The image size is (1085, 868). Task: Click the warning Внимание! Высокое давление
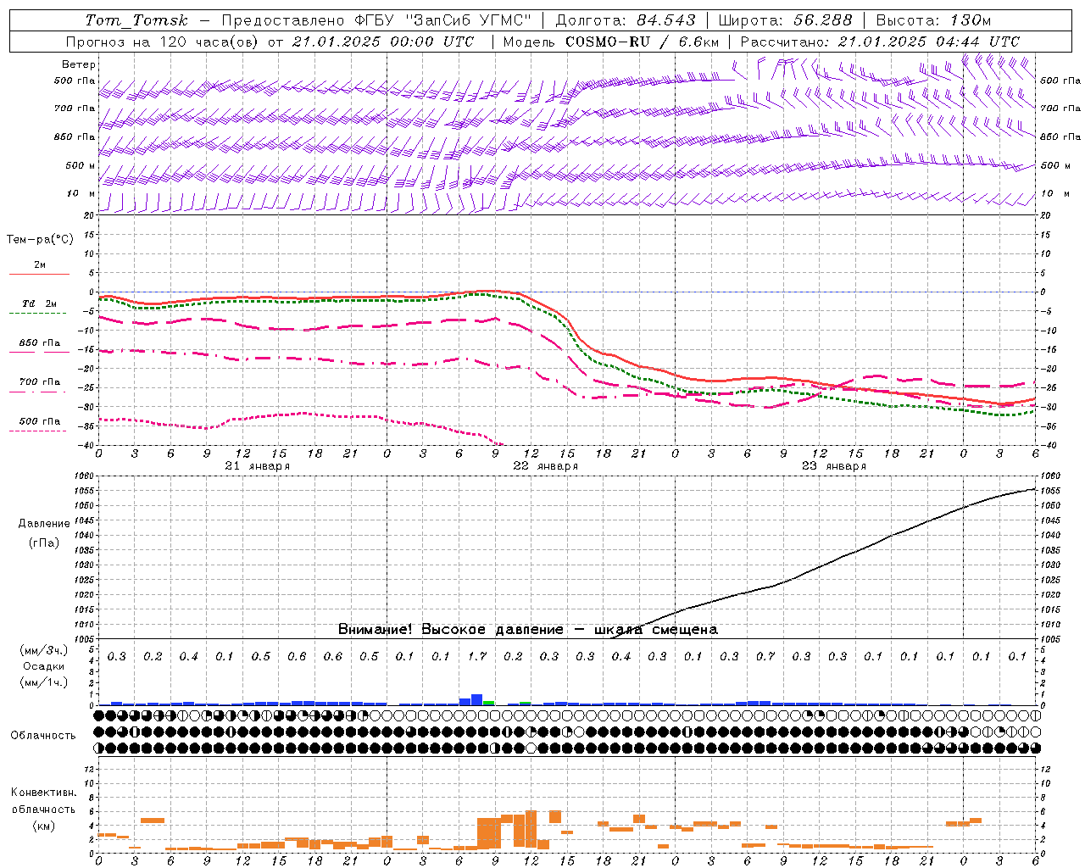tap(451, 630)
